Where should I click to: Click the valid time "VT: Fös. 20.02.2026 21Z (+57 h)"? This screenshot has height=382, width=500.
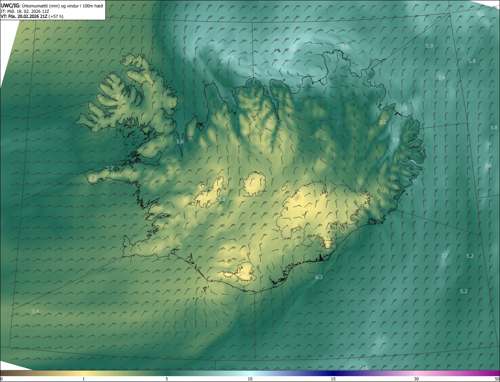point(32,16)
